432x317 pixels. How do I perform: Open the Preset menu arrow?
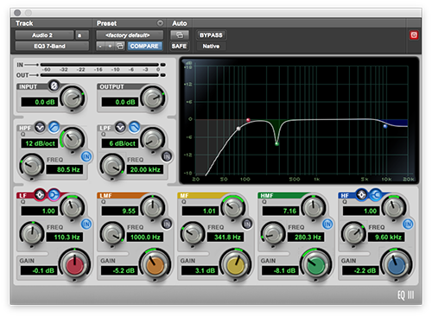pos(160,23)
